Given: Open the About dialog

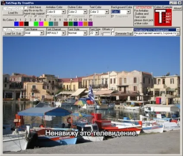Looking at the screenshot, I should tap(177, 9).
